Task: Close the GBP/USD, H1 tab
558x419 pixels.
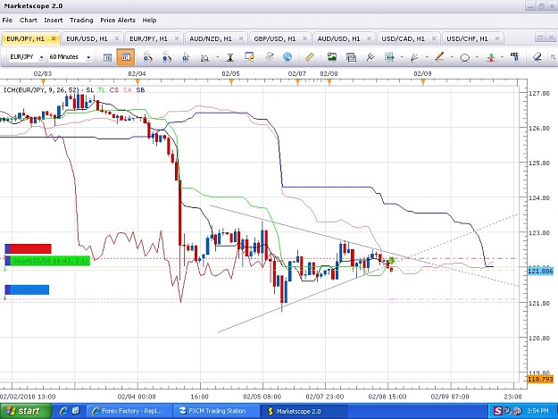Action: 304,38
